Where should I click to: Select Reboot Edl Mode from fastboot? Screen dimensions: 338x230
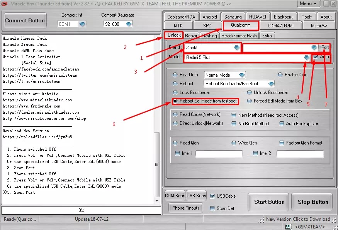175,101
